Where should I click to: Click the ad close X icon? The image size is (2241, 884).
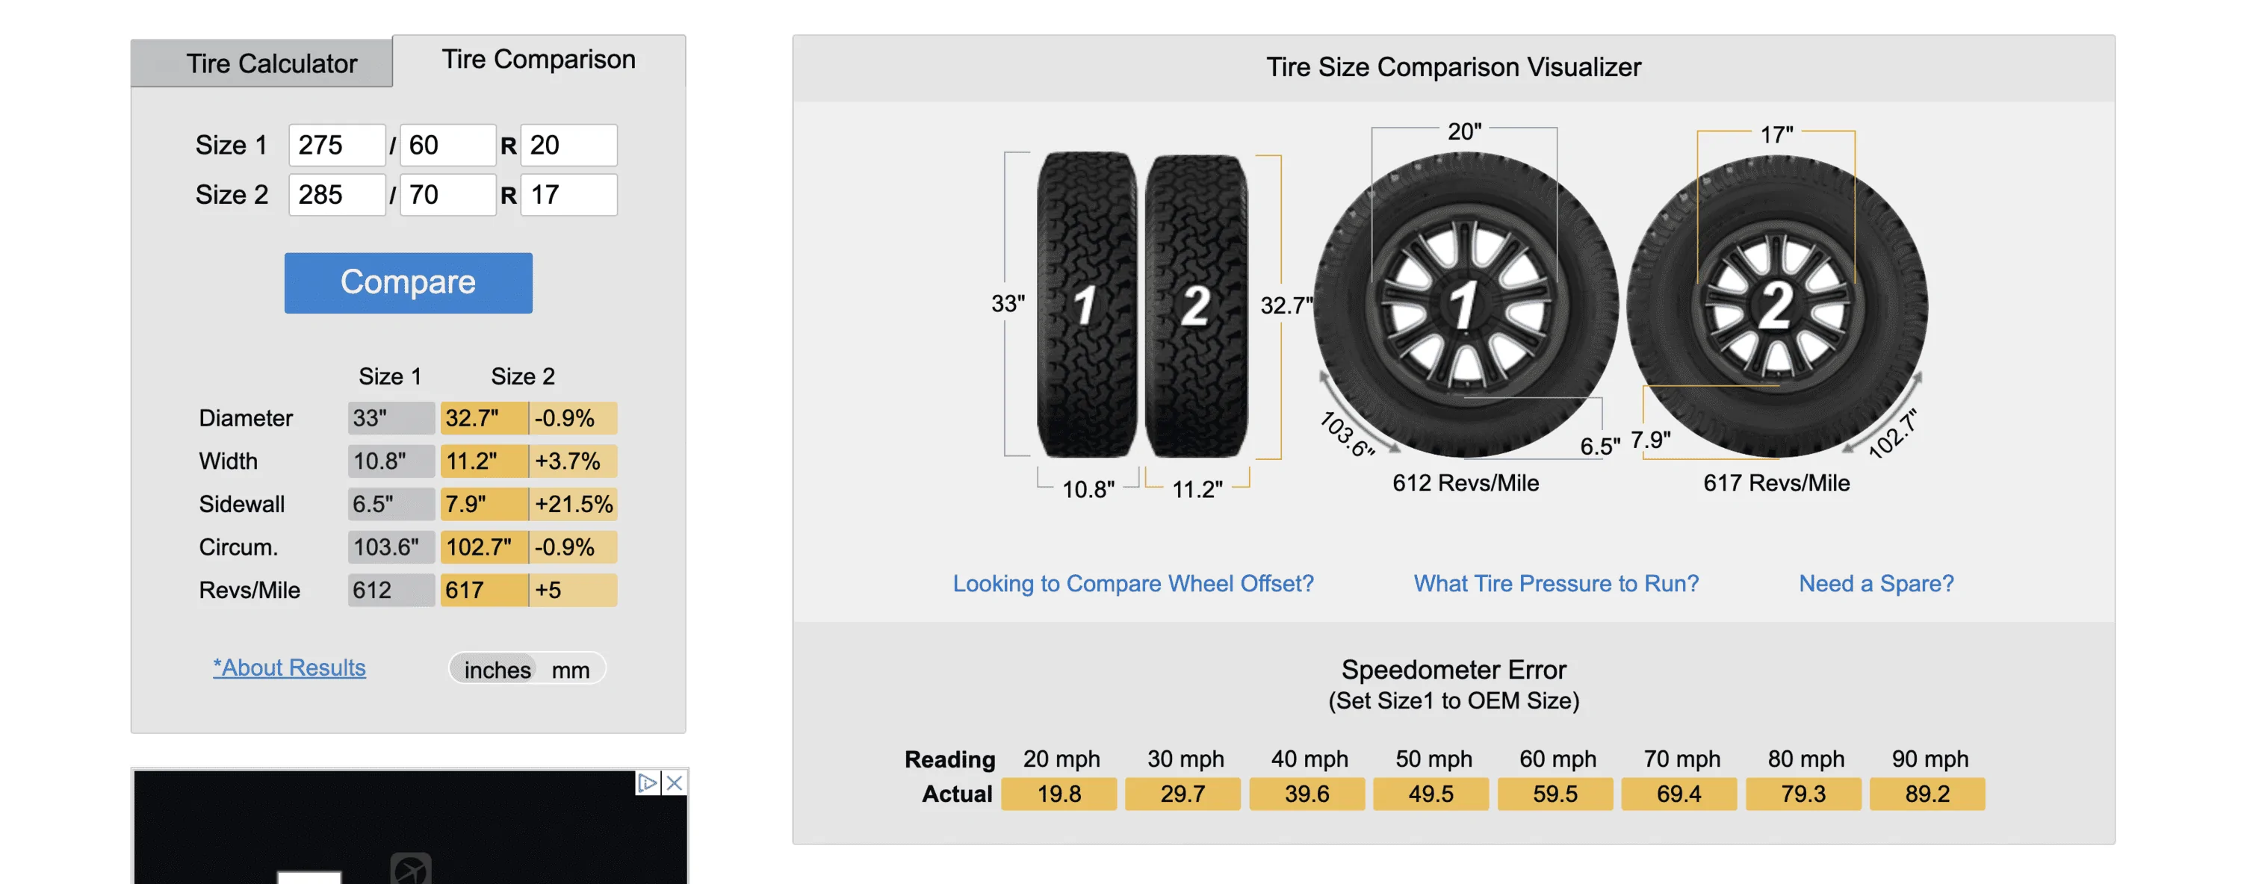[x=675, y=782]
